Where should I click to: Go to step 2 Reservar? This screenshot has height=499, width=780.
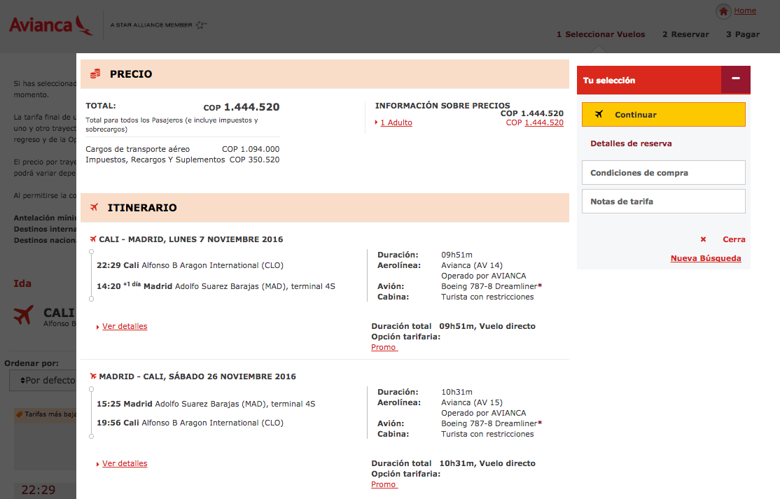(x=685, y=34)
